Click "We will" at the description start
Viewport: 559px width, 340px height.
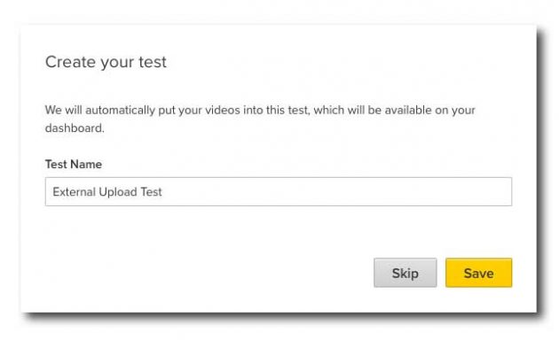point(64,111)
